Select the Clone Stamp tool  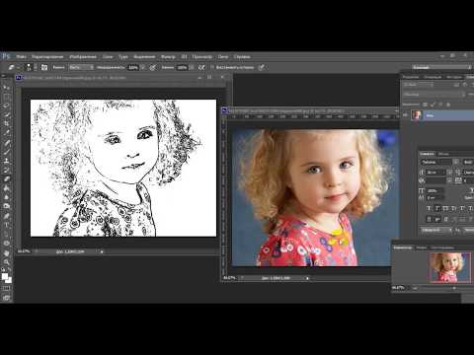pyautogui.click(x=6, y=161)
